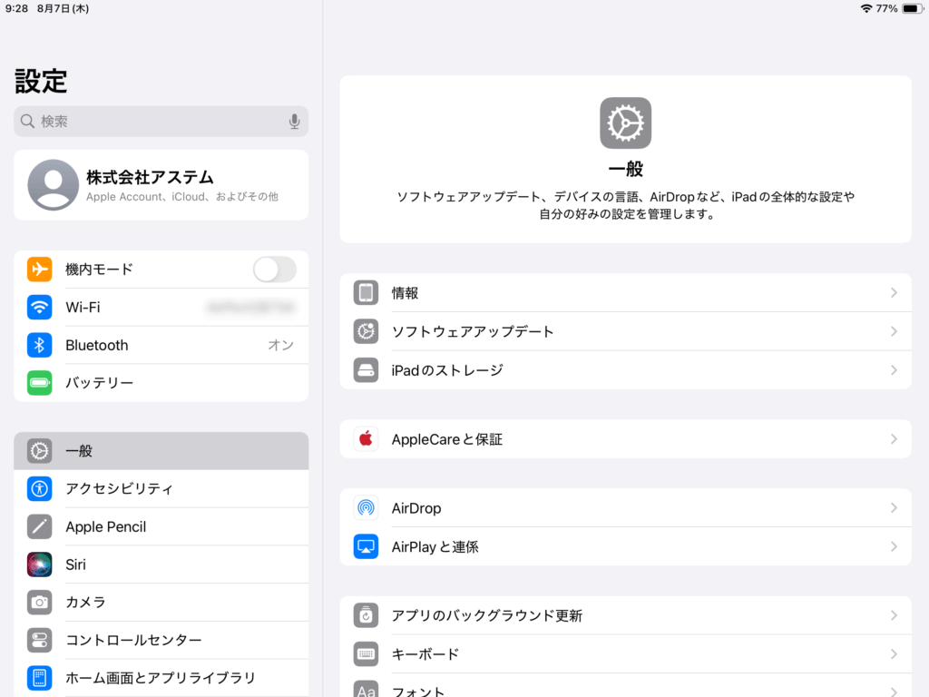Focus the 検索 search field
929x697 pixels.
[x=161, y=122]
